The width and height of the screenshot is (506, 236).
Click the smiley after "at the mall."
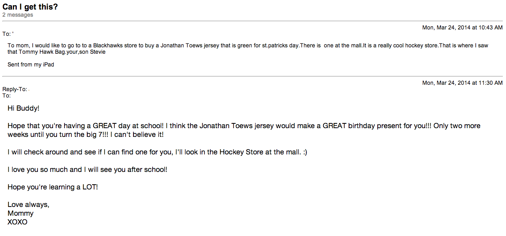(305, 152)
